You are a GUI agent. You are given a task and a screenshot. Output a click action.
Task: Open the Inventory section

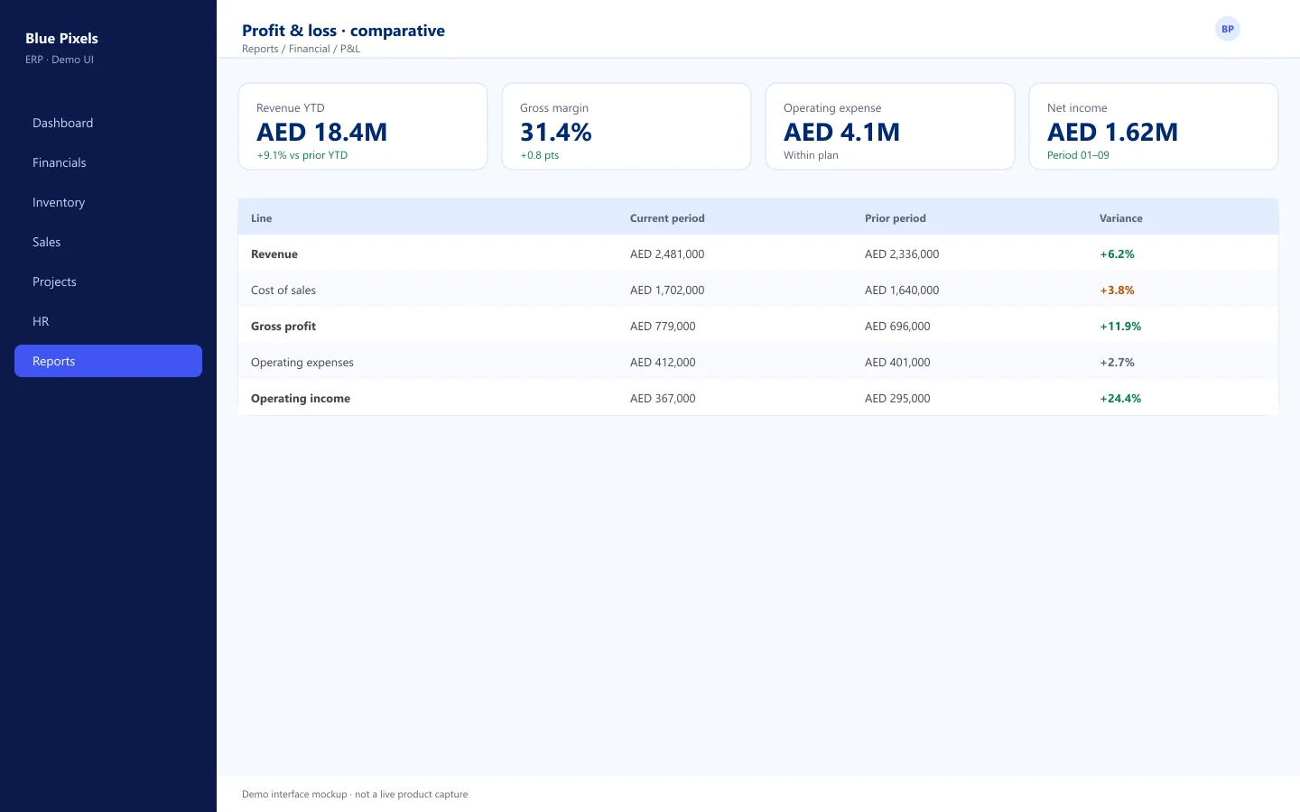tap(108, 202)
